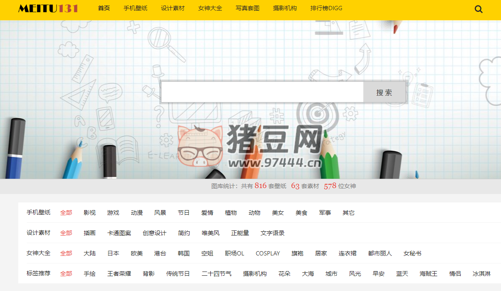Select 女神大全 in the top navigation
Image resolution: width=501 pixels, height=291 pixels.
click(x=210, y=8)
